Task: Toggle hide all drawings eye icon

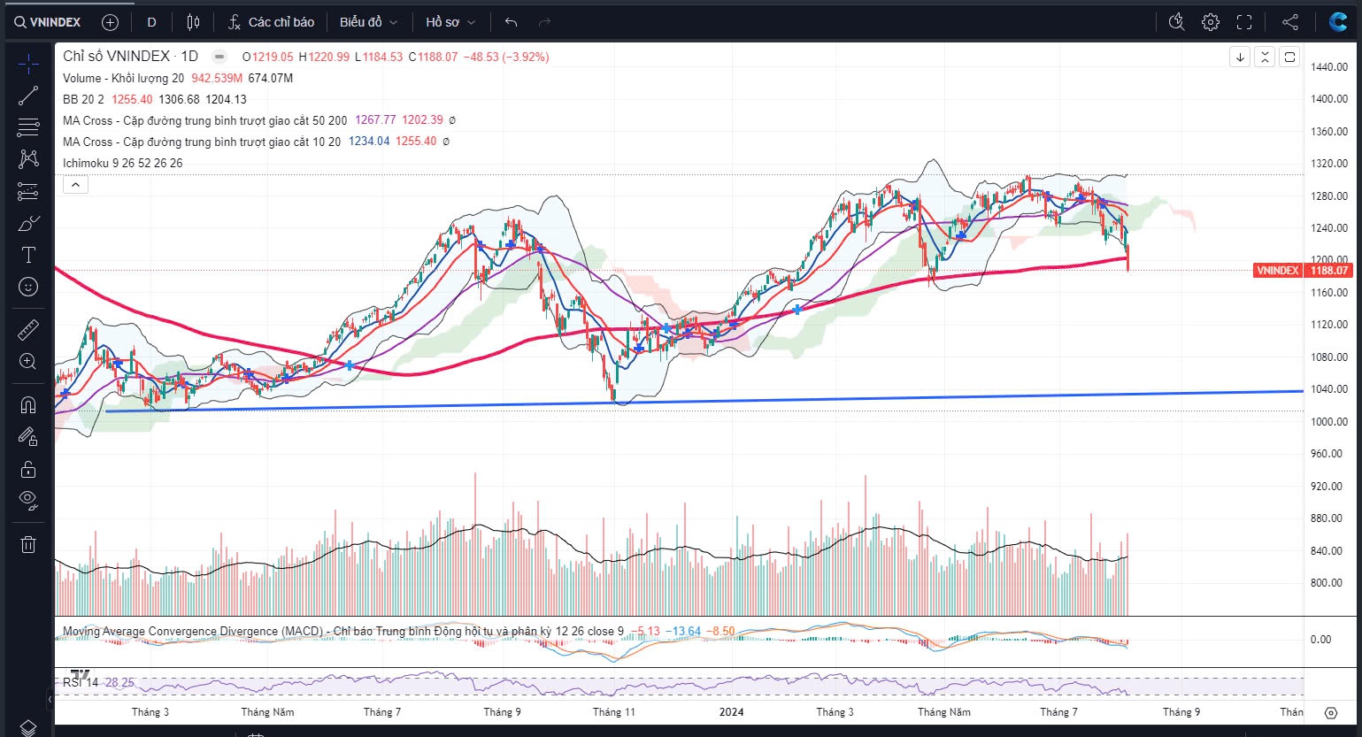Action: tap(28, 500)
